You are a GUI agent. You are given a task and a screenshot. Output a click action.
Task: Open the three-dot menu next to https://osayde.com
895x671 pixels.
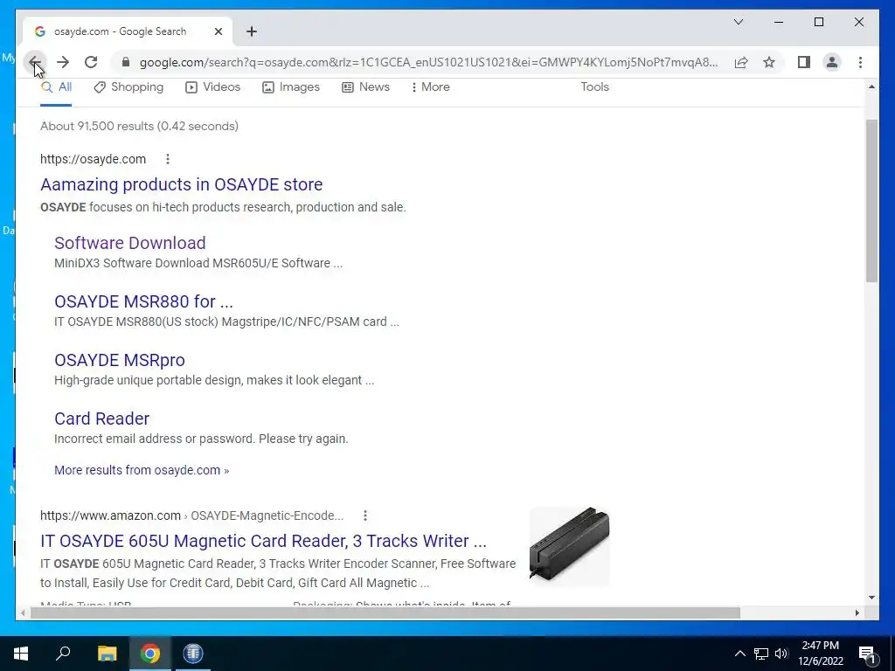[x=167, y=159]
